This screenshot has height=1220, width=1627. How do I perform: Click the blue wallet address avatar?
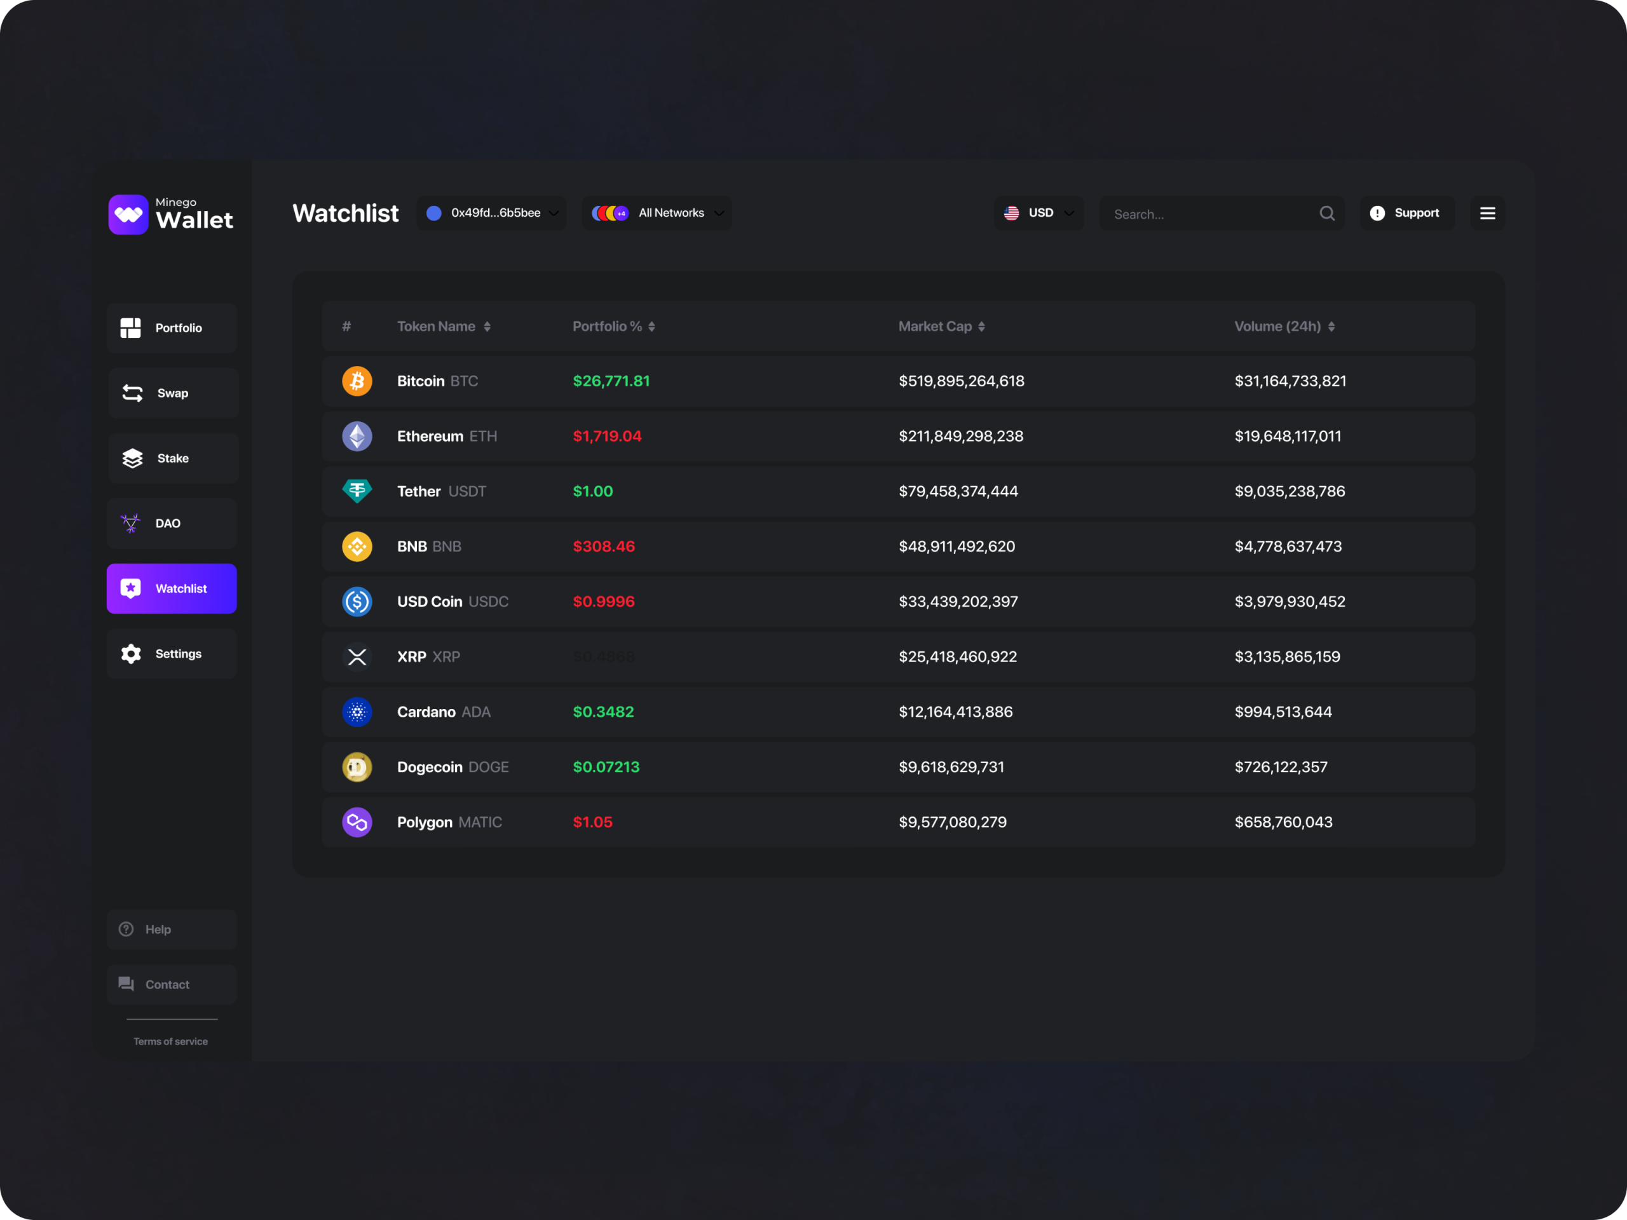click(x=434, y=213)
